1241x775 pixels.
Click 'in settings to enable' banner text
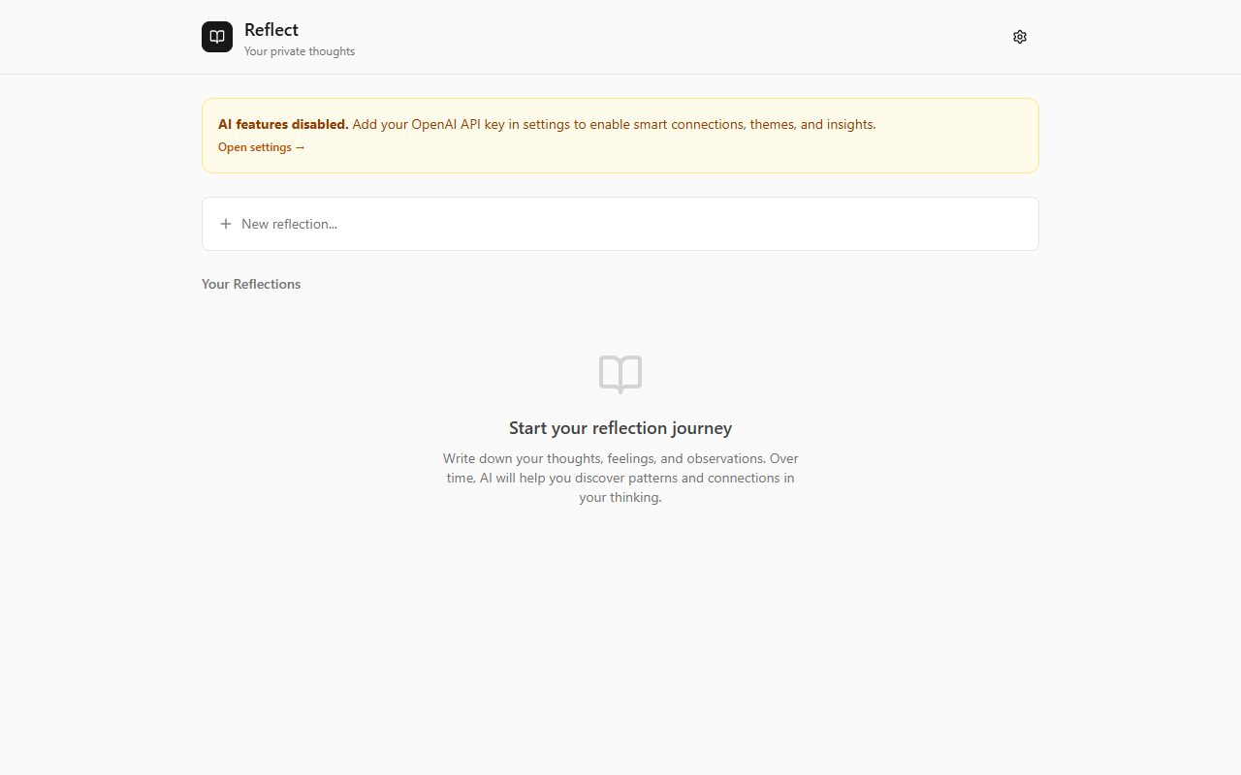pyautogui.click(x=570, y=124)
